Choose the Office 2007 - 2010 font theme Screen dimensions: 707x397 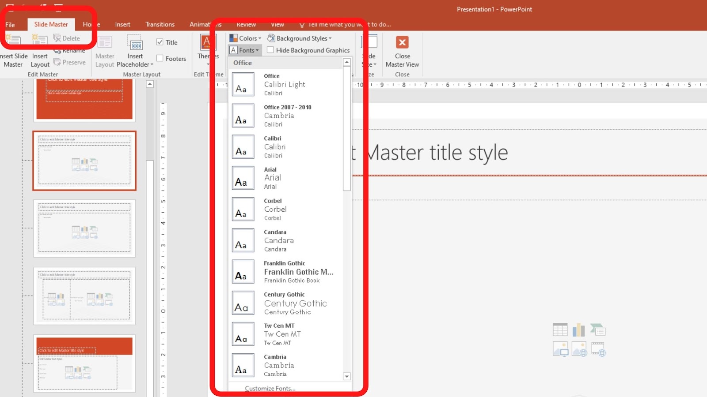[286, 116]
